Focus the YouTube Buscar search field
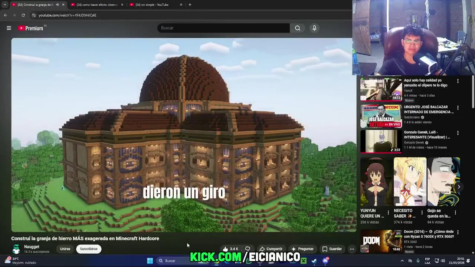This screenshot has height=267, width=475. click(x=223, y=28)
